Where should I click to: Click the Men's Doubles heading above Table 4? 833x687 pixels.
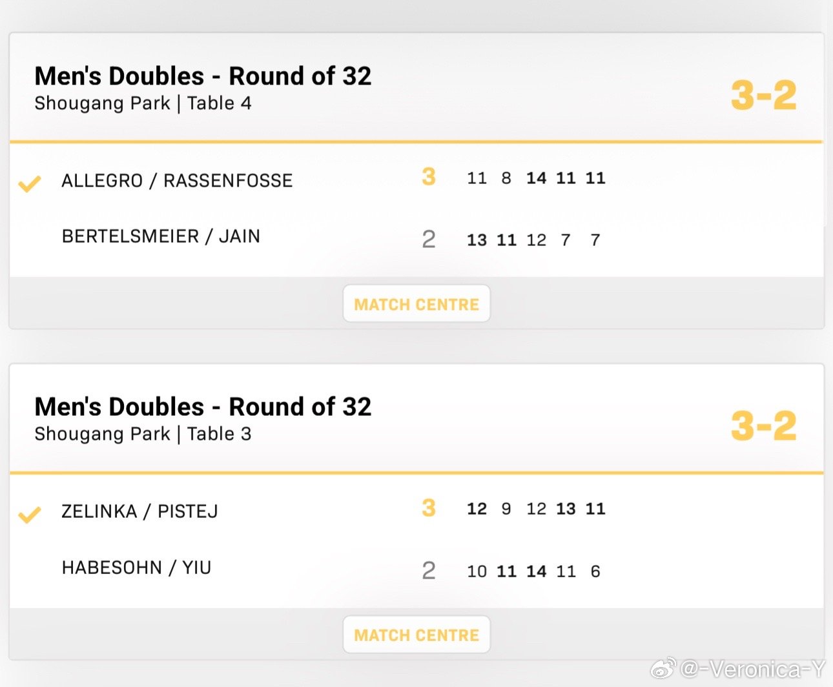[x=203, y=76]
